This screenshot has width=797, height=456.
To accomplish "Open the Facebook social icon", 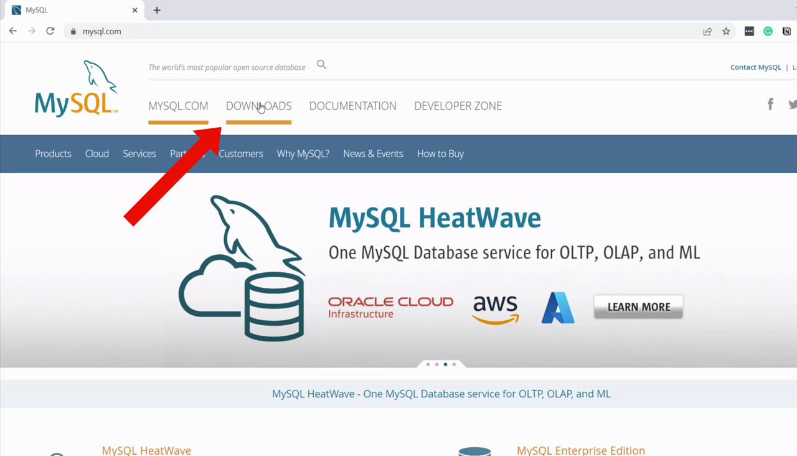I will tap(770, 104).
